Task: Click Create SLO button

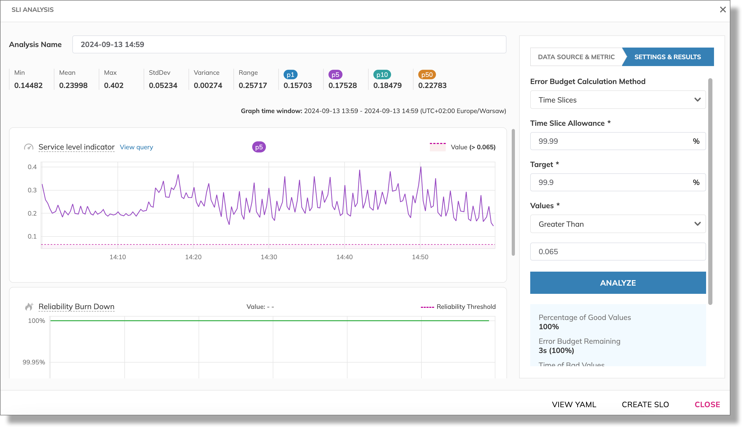Action: pyautogui.click(x=645, y=405)
